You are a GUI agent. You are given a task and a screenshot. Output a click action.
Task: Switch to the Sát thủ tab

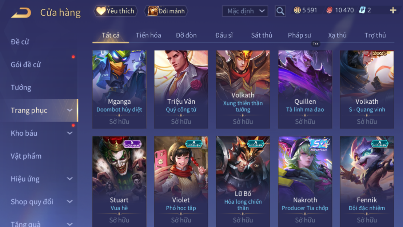(x=262, y=35)
